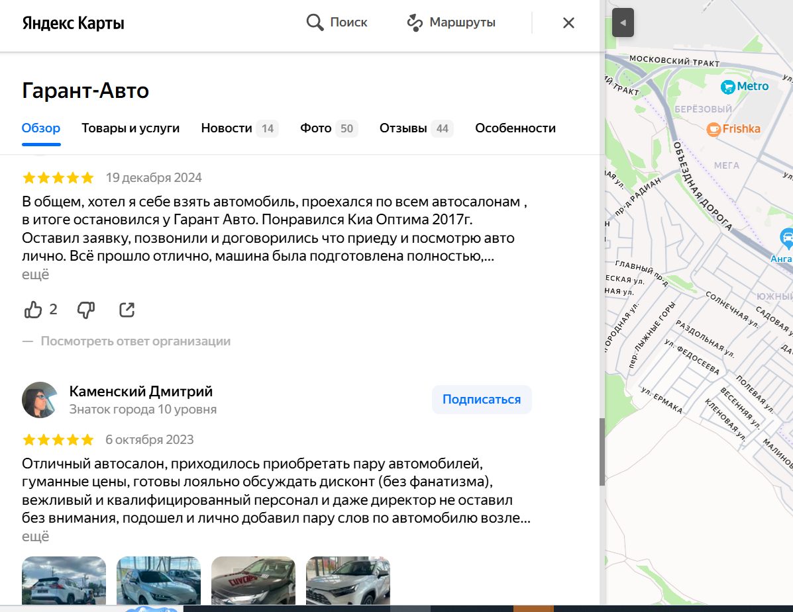Dislike the Киа Оптима review with thumbs down
Viewport: 793px width, 612px height.
pyautogui.click(x=85, y=309)
